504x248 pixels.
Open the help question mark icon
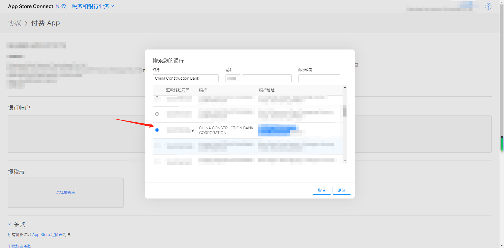pyautogui.click(x=488, y=7)
